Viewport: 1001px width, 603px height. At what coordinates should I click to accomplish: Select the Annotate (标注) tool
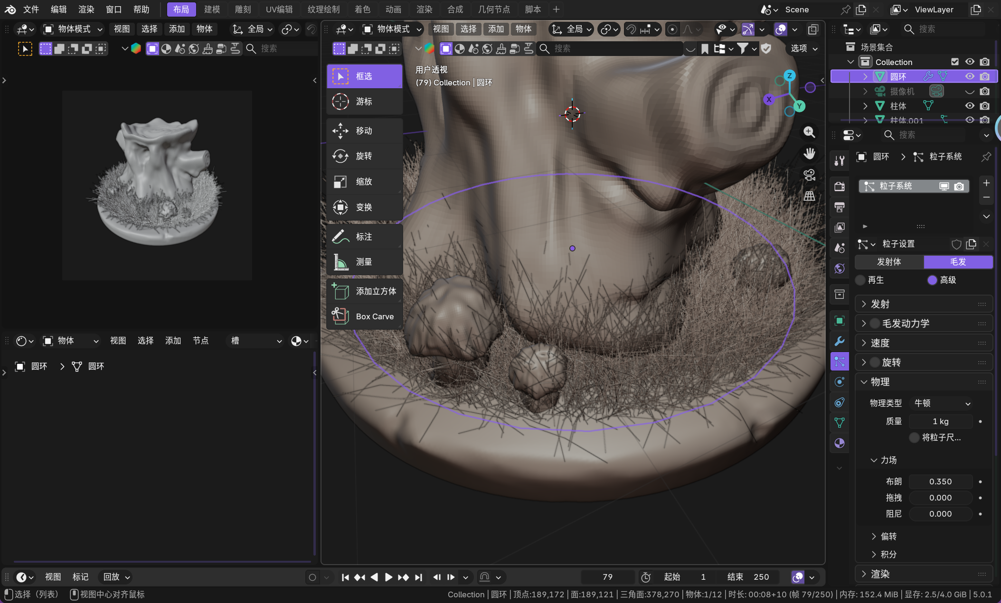364,237
